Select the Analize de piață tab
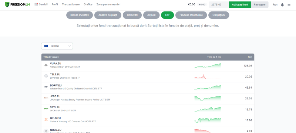This screenshot has height=133, width=296. click(x=108, y=15)
